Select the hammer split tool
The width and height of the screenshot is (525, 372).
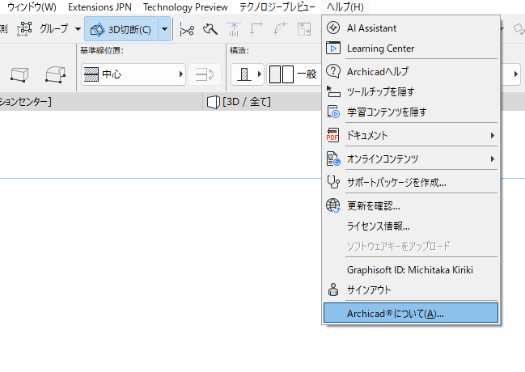(x=210, y=29)
